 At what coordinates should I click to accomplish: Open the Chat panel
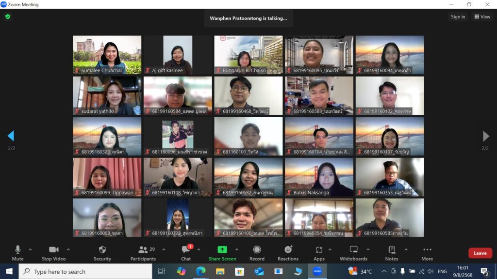point(186,252)
